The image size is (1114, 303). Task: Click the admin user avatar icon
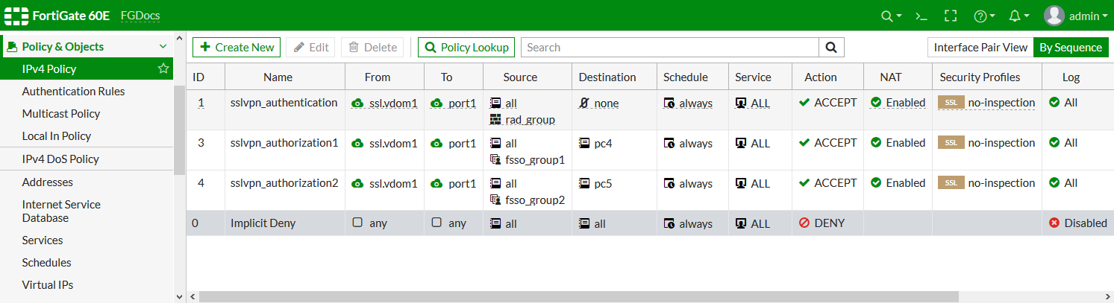(x=1054, y=16)
